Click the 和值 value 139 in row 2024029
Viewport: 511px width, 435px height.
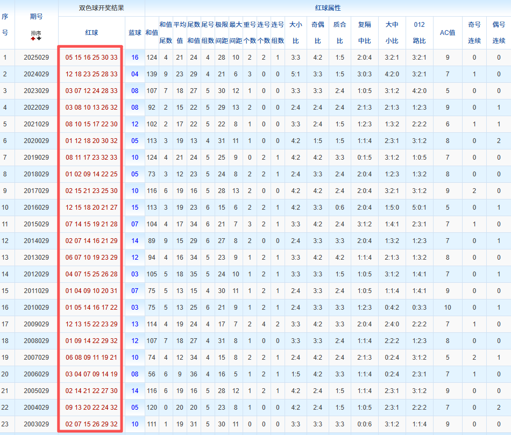[152, 74]
